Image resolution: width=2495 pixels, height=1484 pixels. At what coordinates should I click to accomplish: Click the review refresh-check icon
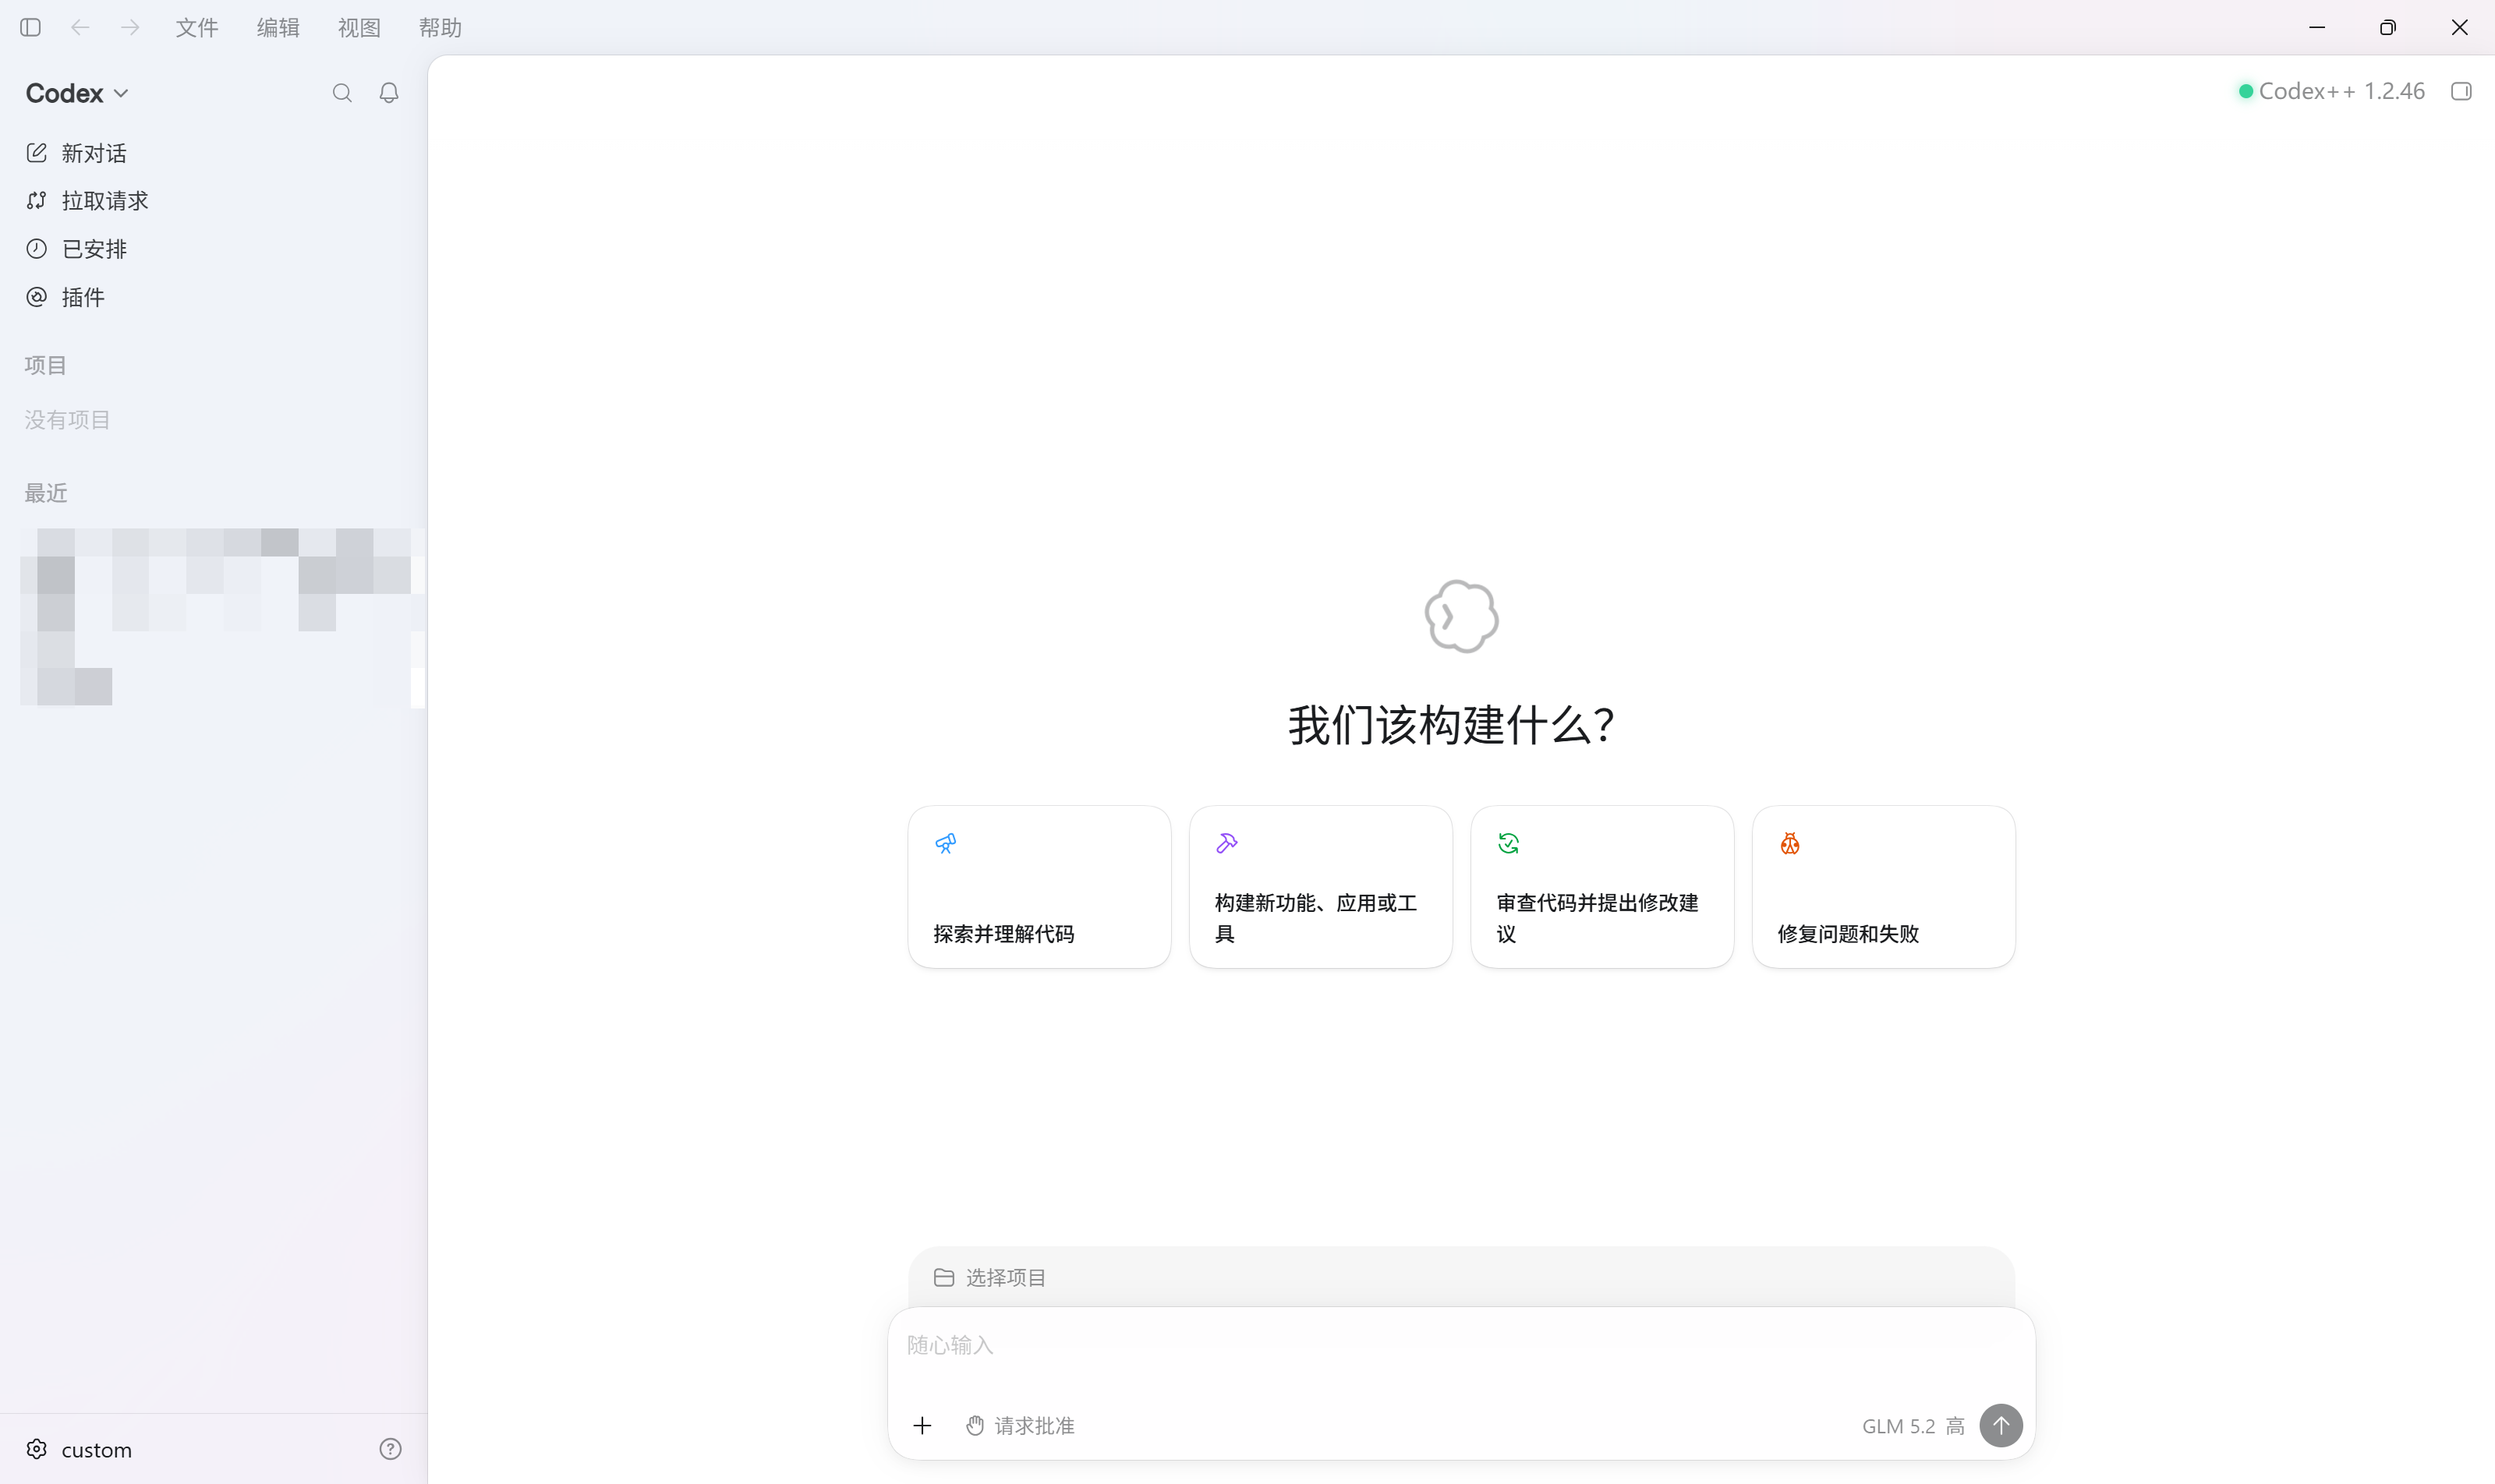1509,844
